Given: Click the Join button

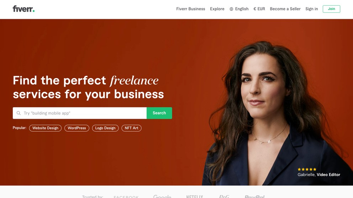Looking at the screenshot, I should 331,9.
